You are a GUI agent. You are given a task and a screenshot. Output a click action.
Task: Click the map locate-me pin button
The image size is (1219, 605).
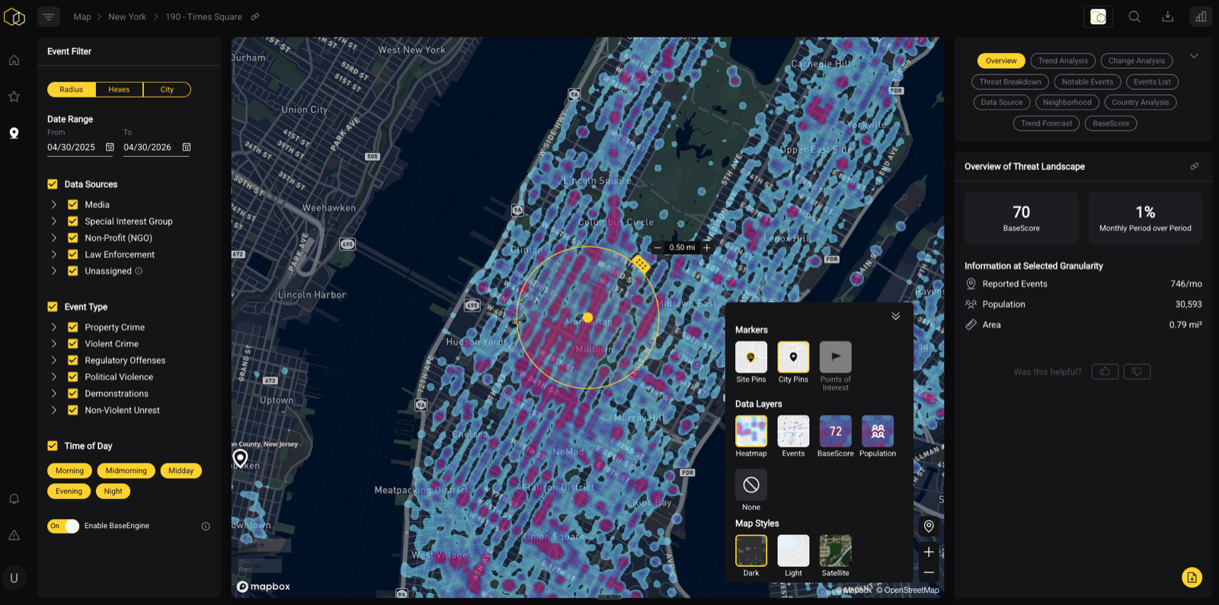(x=929, y=527)
